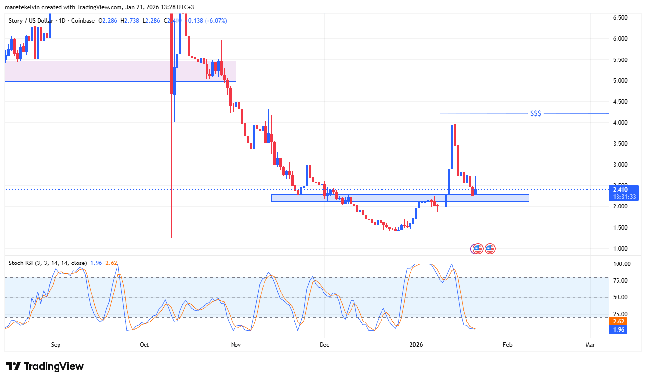This screenshot has width=646, height=381.
Task: Click the Nov label on time axis
Action: click(x=236, y=345)
